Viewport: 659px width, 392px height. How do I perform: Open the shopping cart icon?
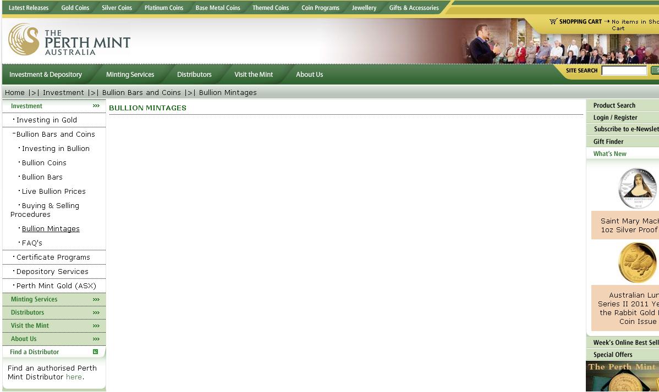[x=553, y=21]
